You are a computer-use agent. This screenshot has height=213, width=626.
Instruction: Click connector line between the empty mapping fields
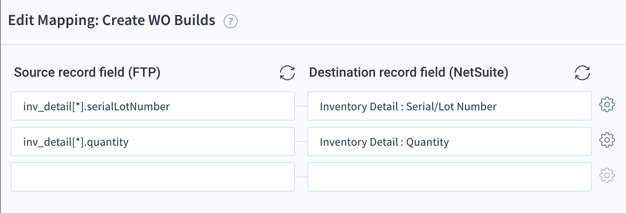[x=302, y=177]
